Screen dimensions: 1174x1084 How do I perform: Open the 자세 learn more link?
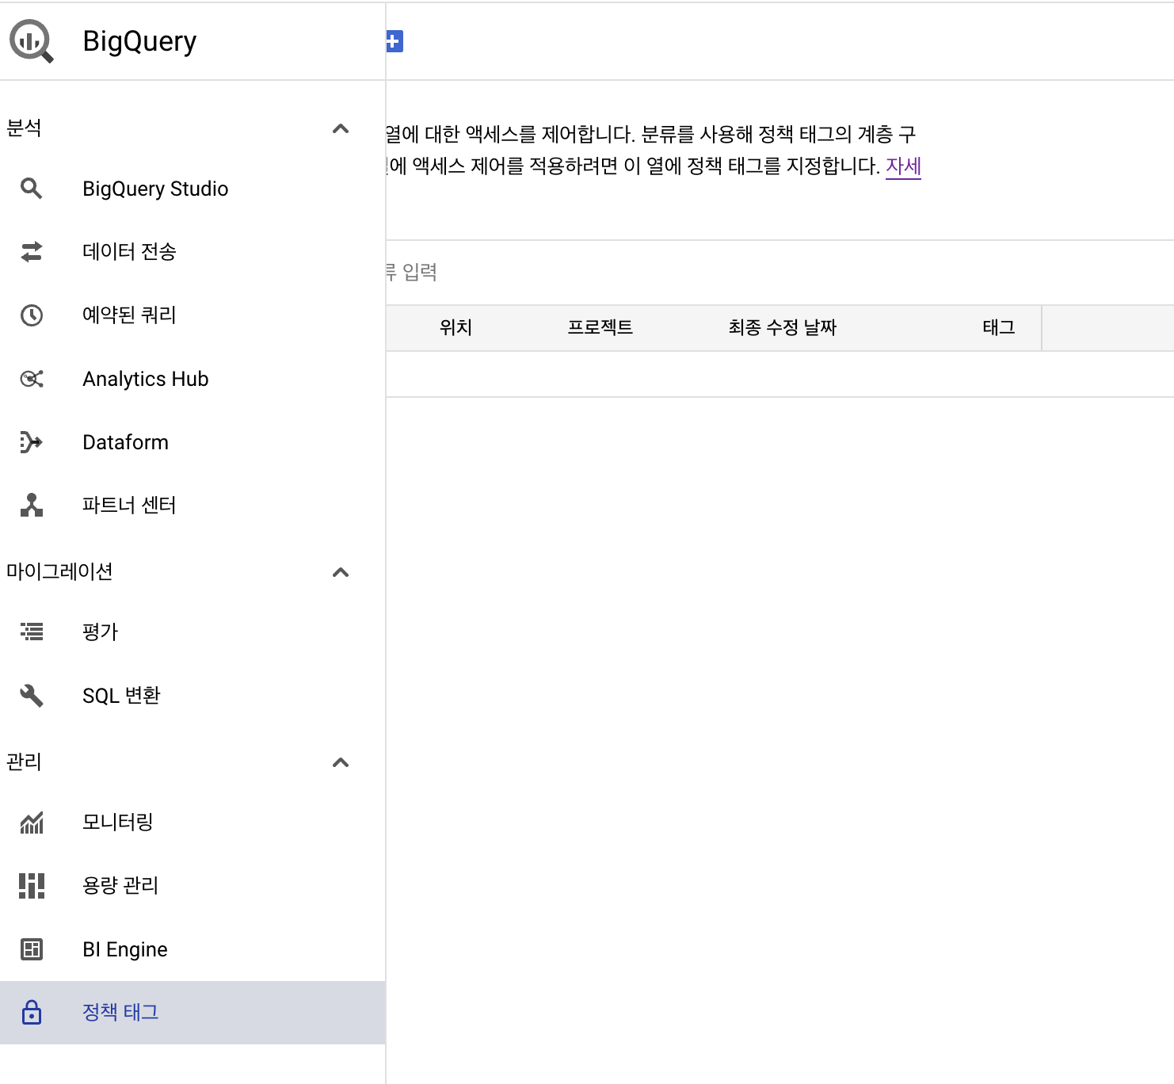(903, 166)
